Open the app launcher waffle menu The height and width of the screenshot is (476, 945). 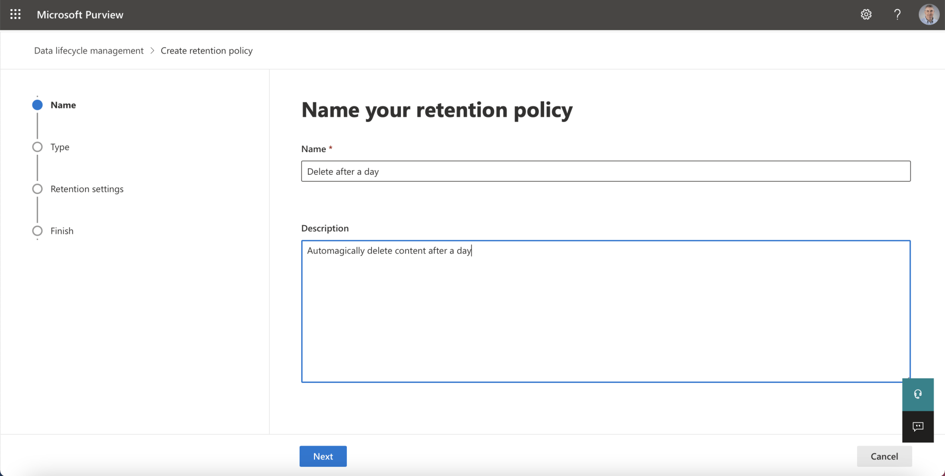15,14
